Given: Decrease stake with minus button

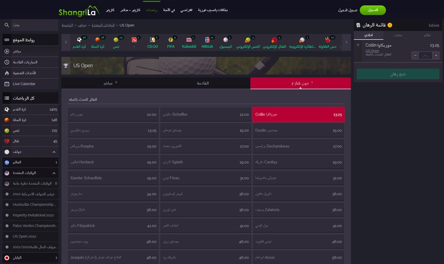Looking at the screenshot, I should coord(415,55).
